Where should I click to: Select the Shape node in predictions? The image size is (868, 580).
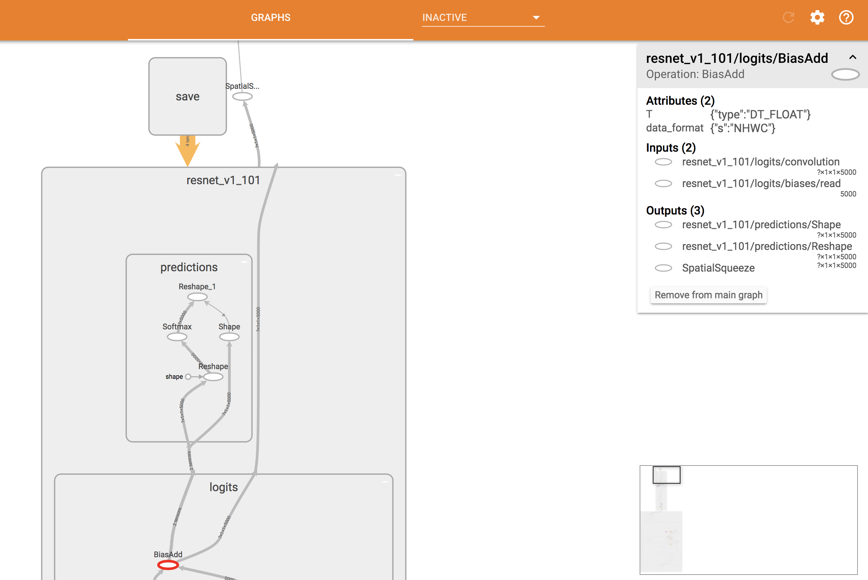(229, 337)
